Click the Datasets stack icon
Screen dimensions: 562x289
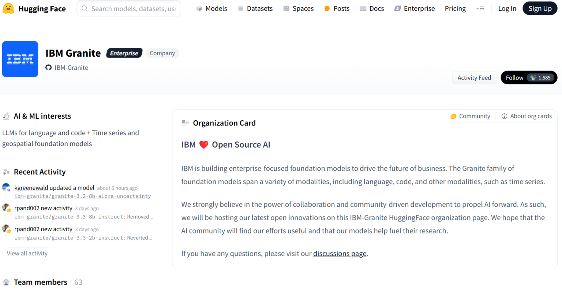[x=240, y=8]
